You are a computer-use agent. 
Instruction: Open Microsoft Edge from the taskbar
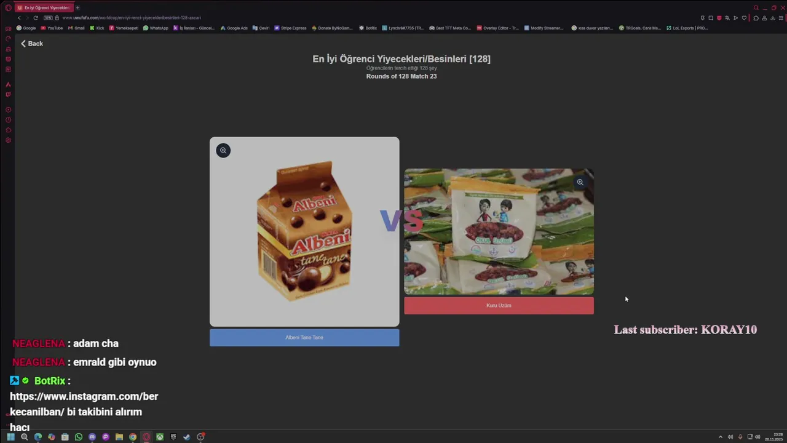click(x=38, y=437)
